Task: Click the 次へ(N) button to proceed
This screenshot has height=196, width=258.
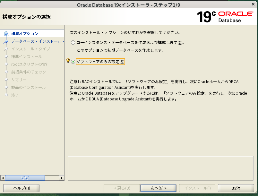Action: [x=158, y=188]
